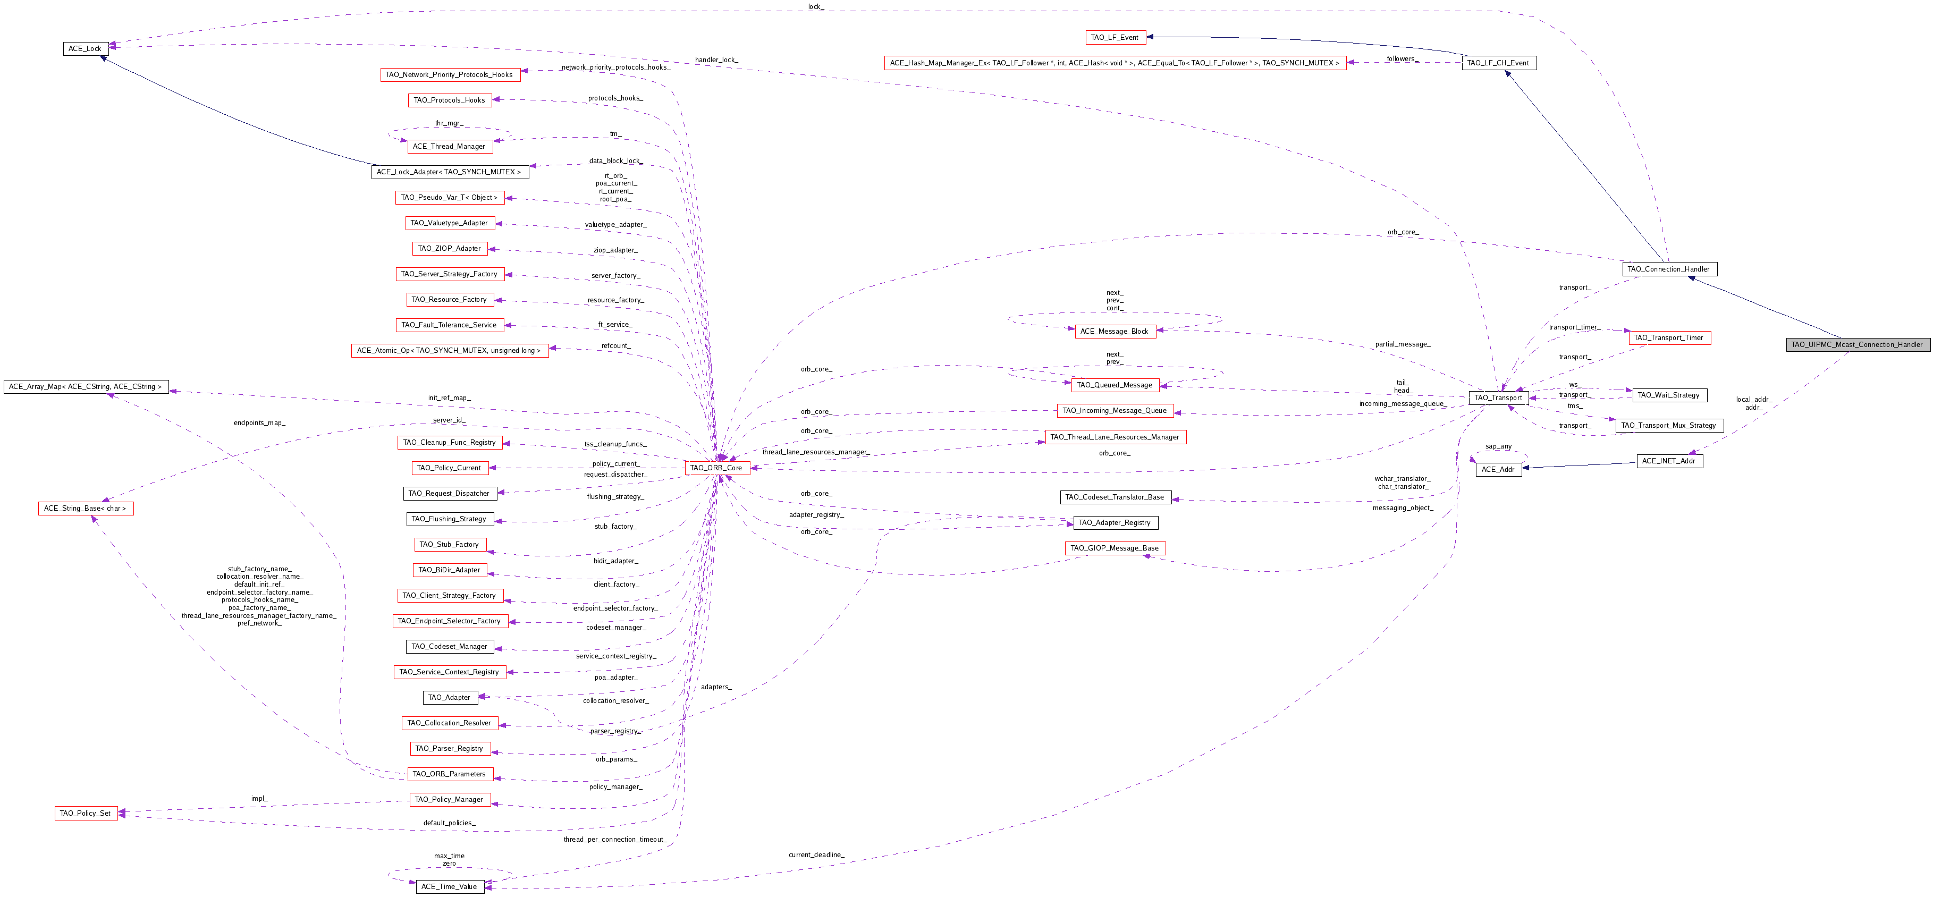
Task: Open the ACE_String_Base< char > node
Action: 85,509
